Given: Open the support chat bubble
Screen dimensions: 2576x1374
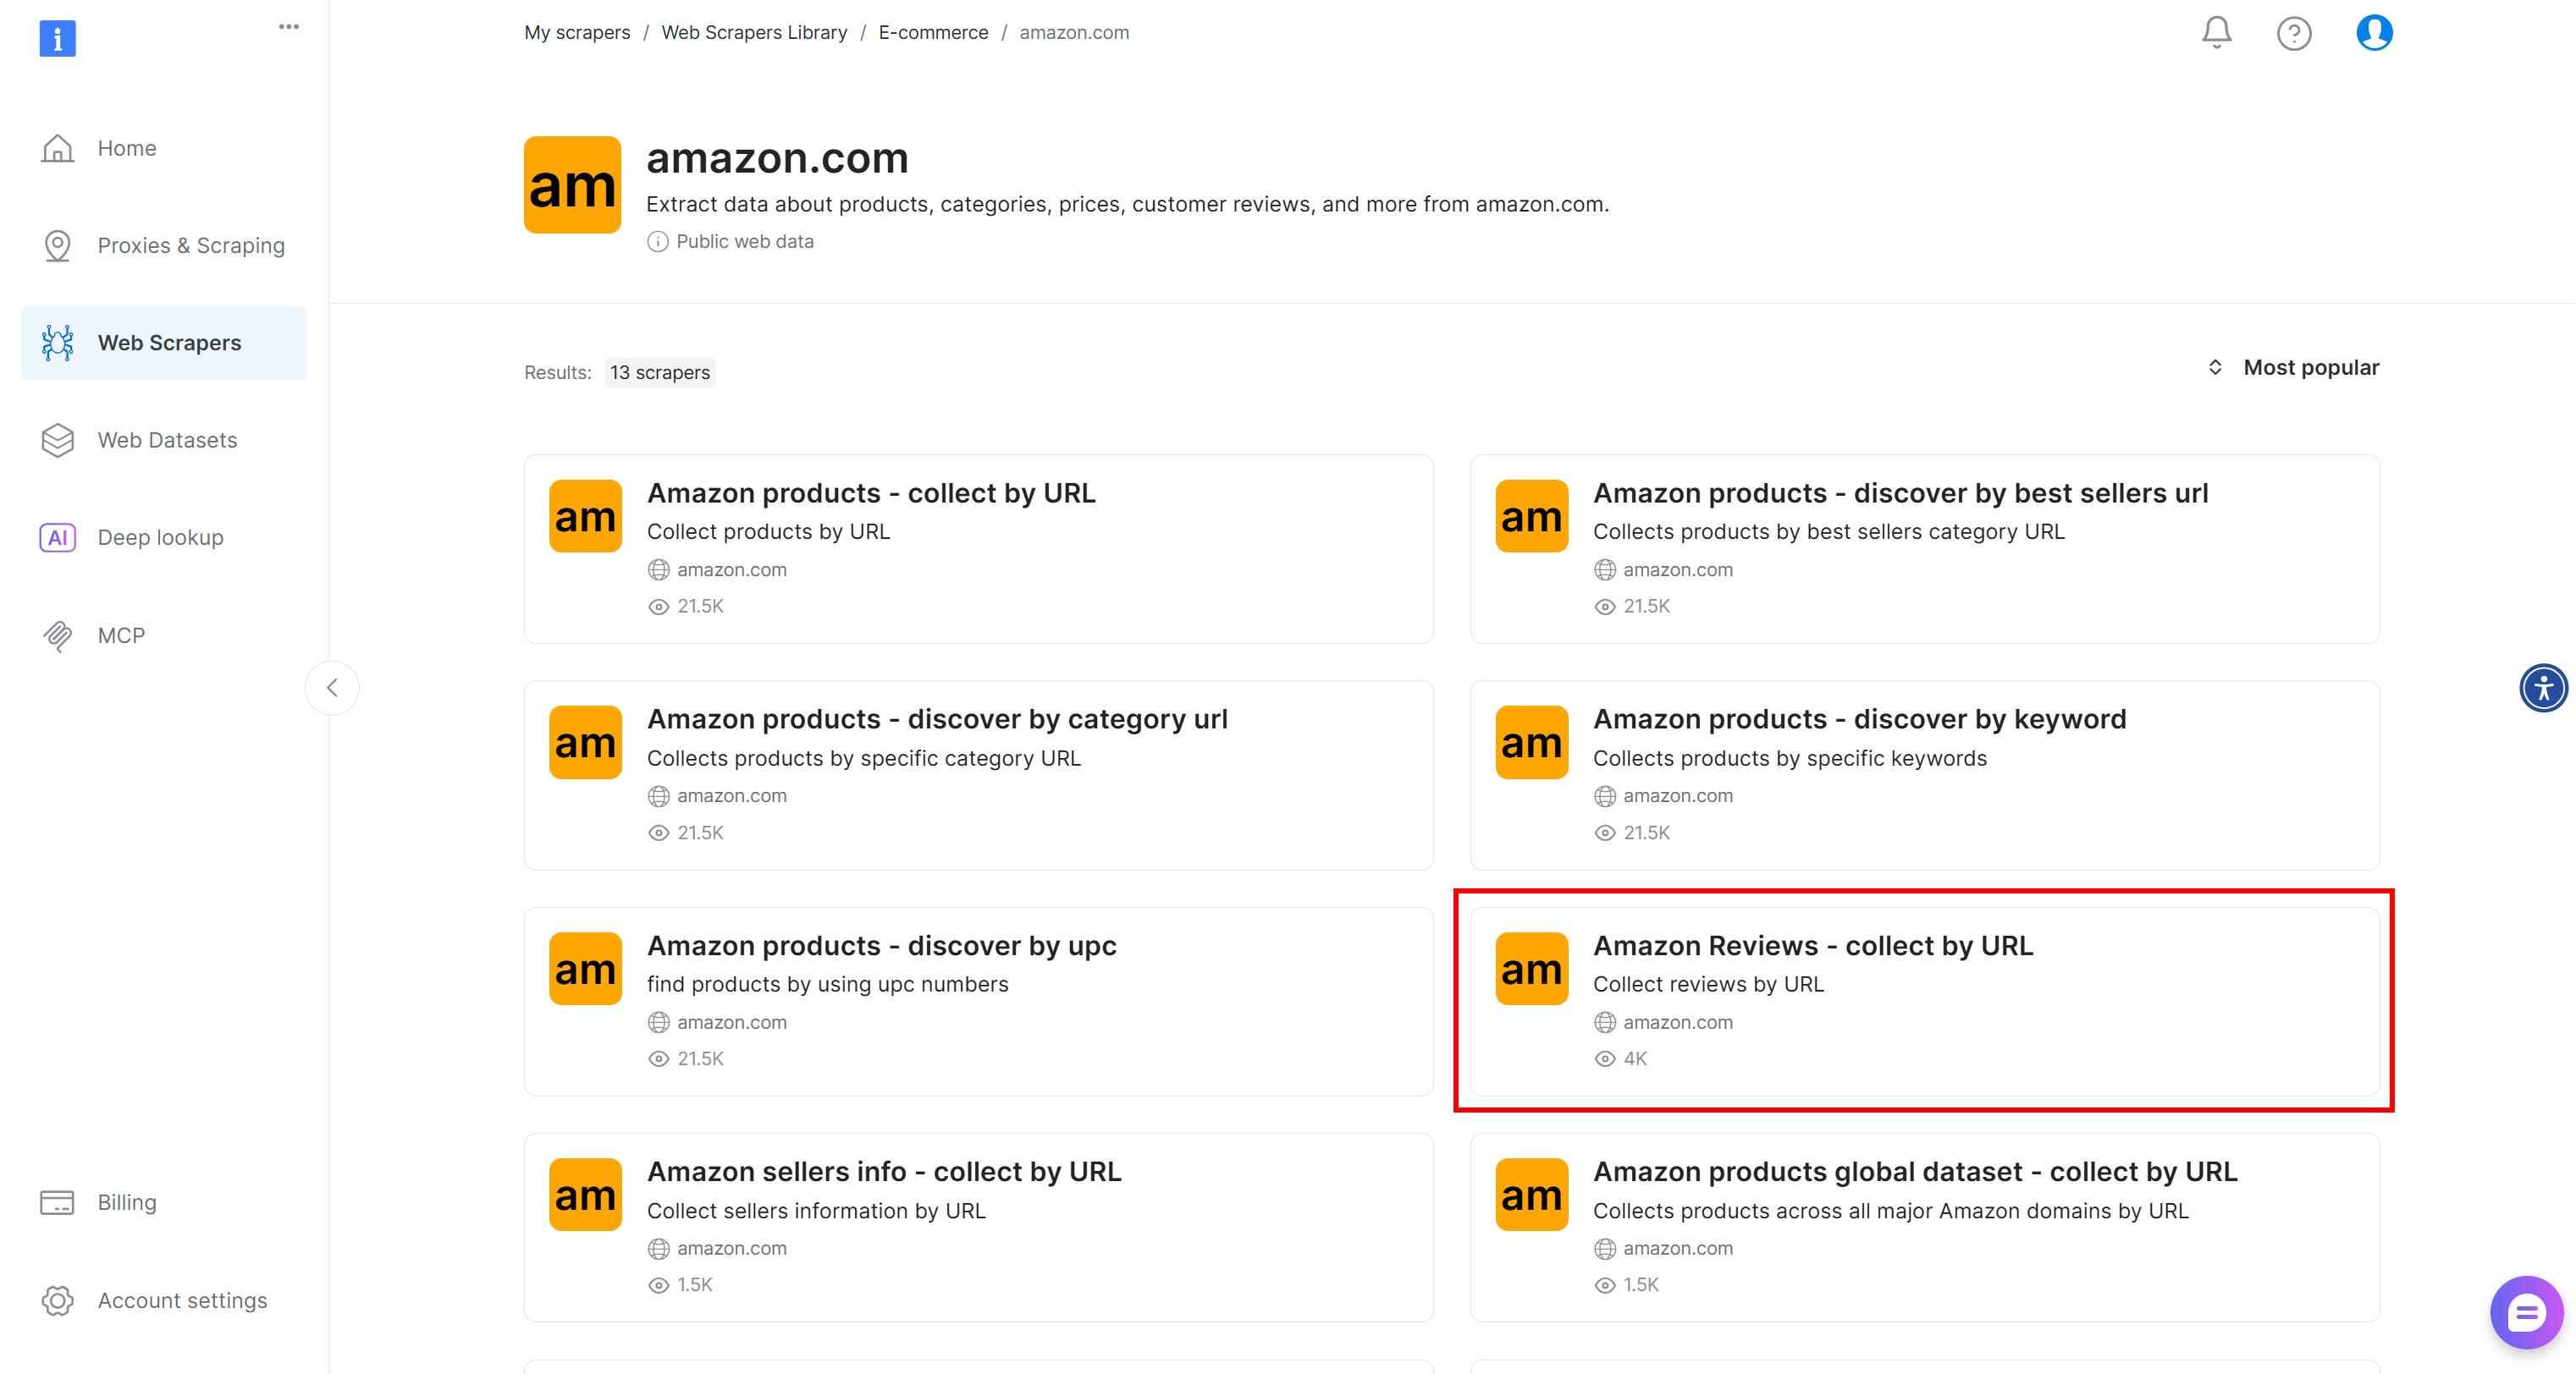Looking at the screenshot, I should [2526, 1312].
